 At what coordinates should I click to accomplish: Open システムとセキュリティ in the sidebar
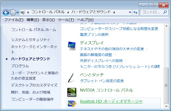pos(30,40)
